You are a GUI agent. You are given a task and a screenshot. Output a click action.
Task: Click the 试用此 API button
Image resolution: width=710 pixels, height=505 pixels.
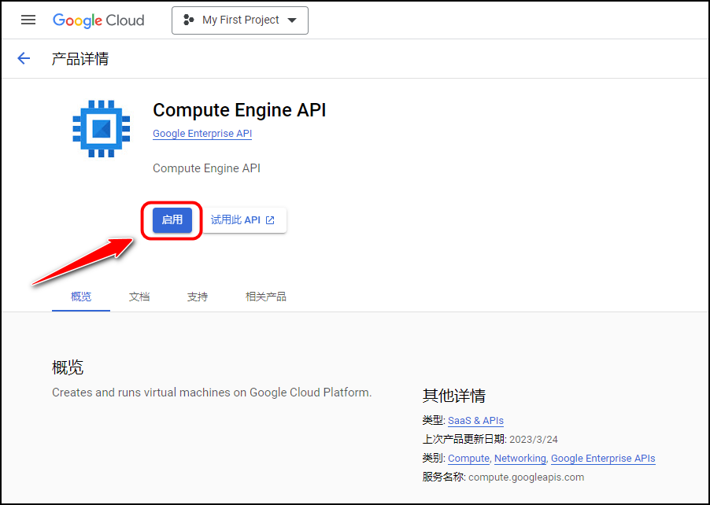tap(243, 220)
